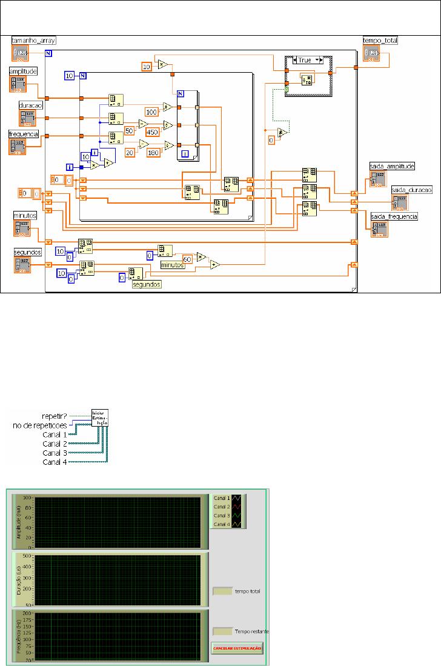Go to previous case with the left selector arrow
This screenshot has width=441, height=666.
296,61
